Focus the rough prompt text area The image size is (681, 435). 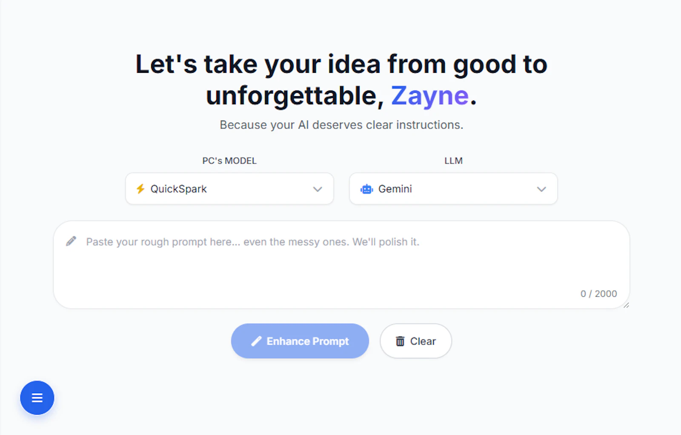(341, 265)
